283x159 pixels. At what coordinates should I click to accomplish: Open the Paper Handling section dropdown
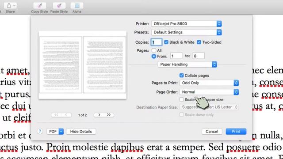tap(187, 64)
